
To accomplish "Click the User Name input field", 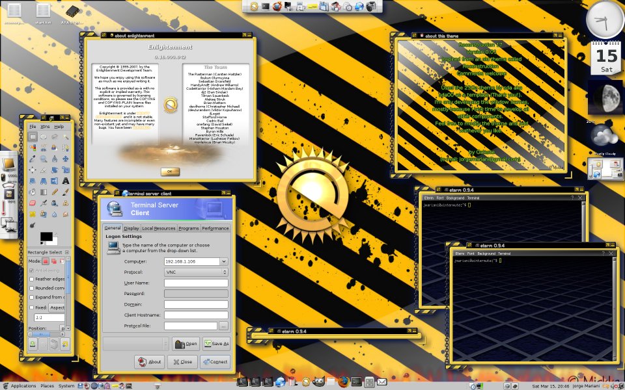I will 196,283.
